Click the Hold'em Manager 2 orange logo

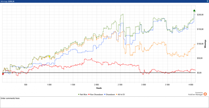(x=205, y=94)
